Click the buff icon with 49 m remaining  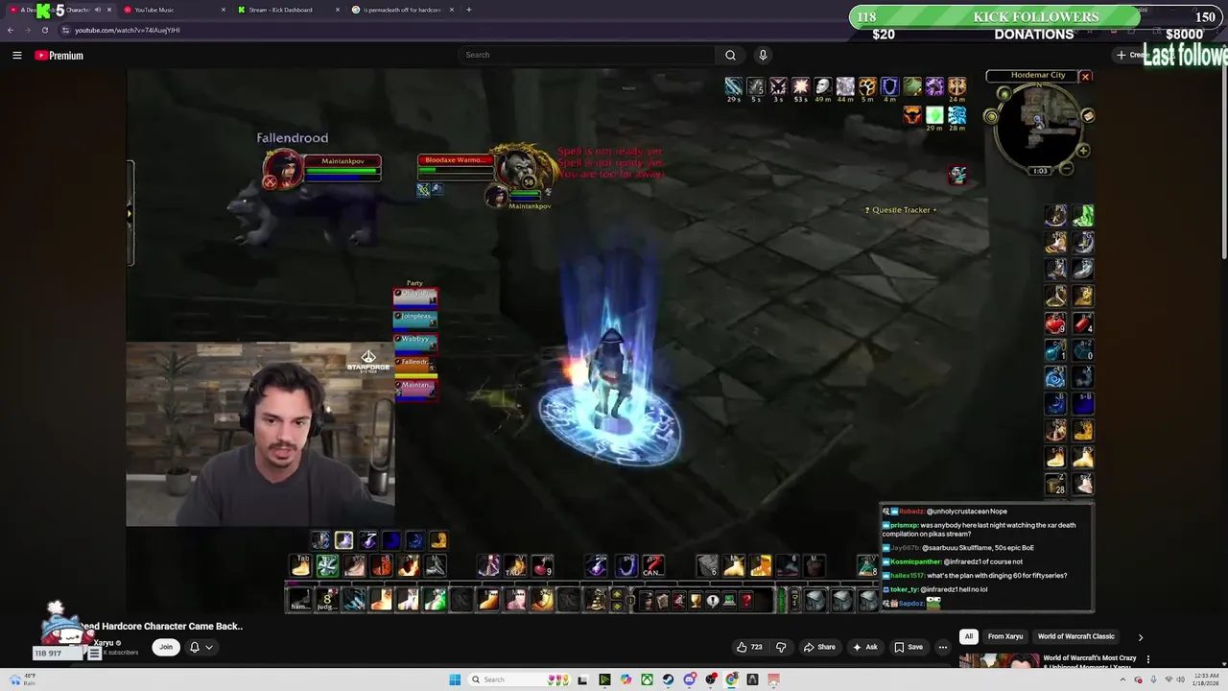[822, 86]
